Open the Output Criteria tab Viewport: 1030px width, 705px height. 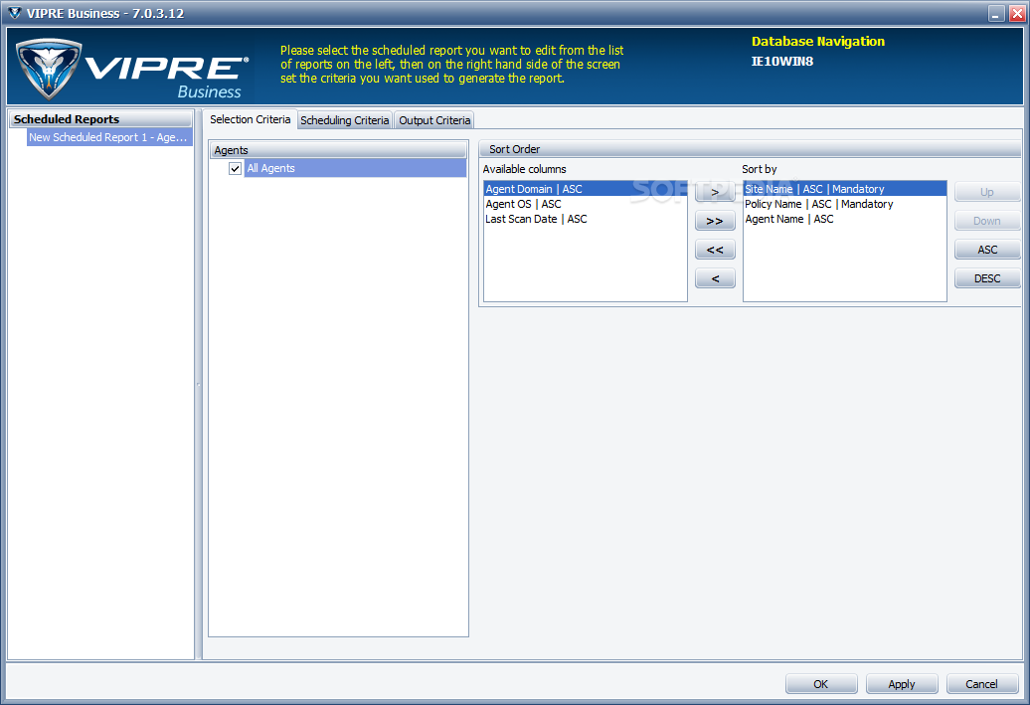pos(434,120)
